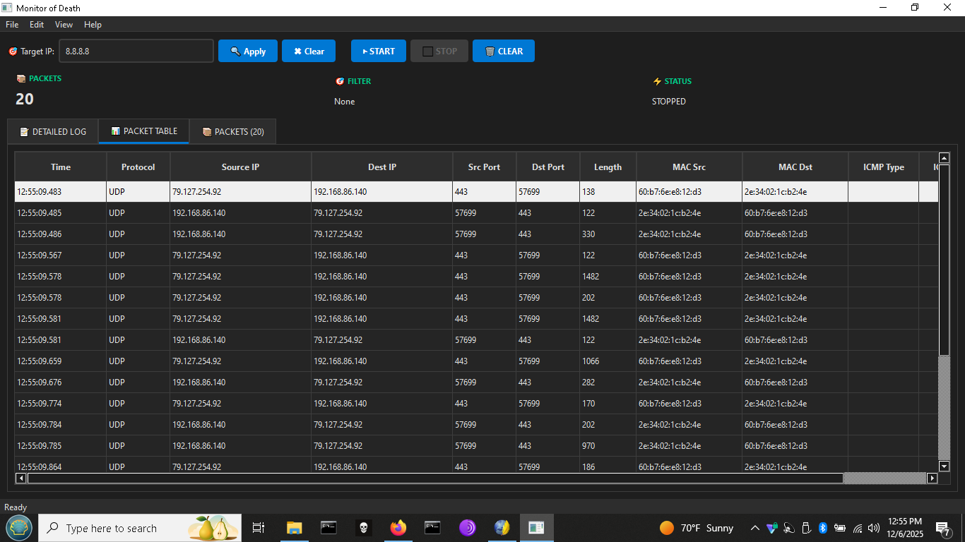Viewport: 965px width, 542px height.
Task: Open the Edit menu
Action: 37,25
